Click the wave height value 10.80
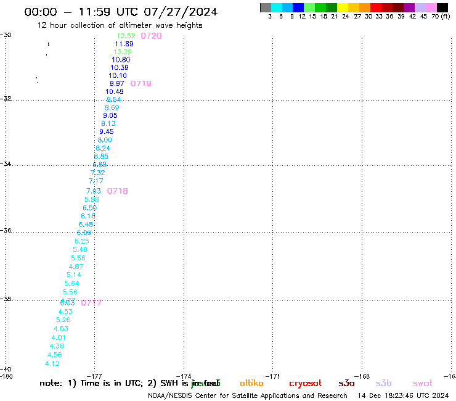The image size is (456, 401). 121,60
